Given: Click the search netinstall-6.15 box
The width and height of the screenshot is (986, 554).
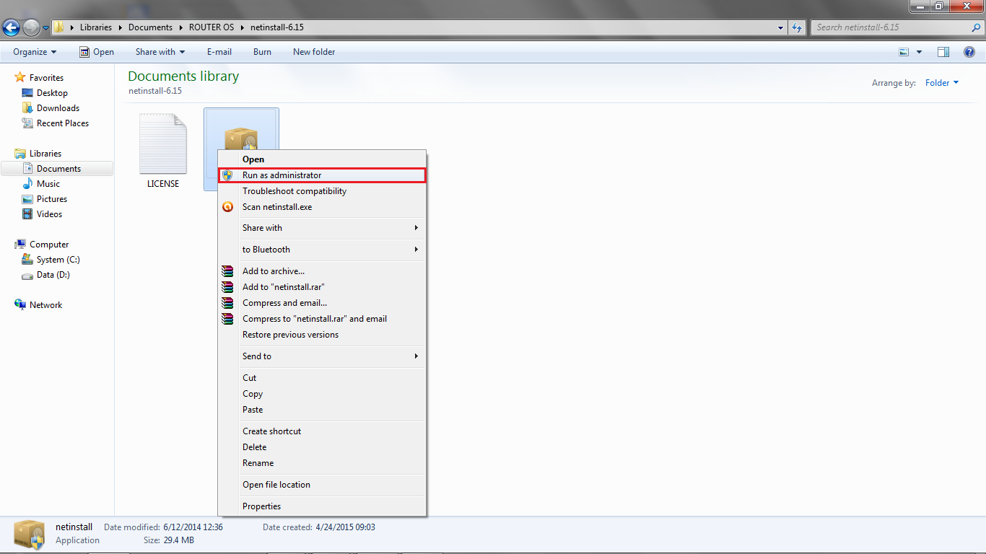Looking at the screenshot, I should click(895, 27).
